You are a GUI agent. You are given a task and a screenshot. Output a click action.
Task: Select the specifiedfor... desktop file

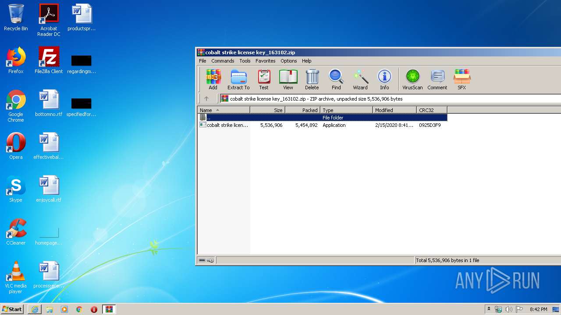click(x=82, y=107)
